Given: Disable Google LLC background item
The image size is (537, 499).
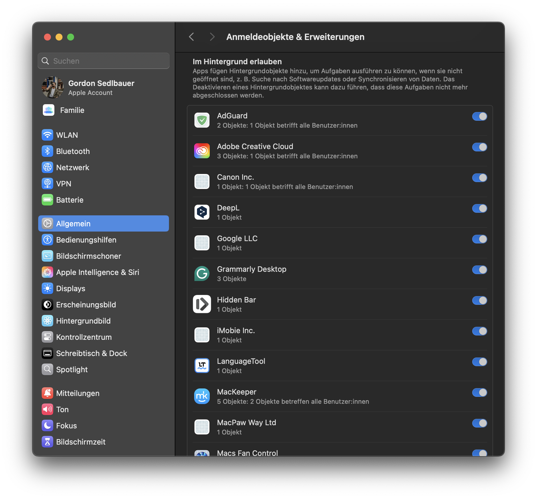Looking at the screenshot, I should point(479,239).
